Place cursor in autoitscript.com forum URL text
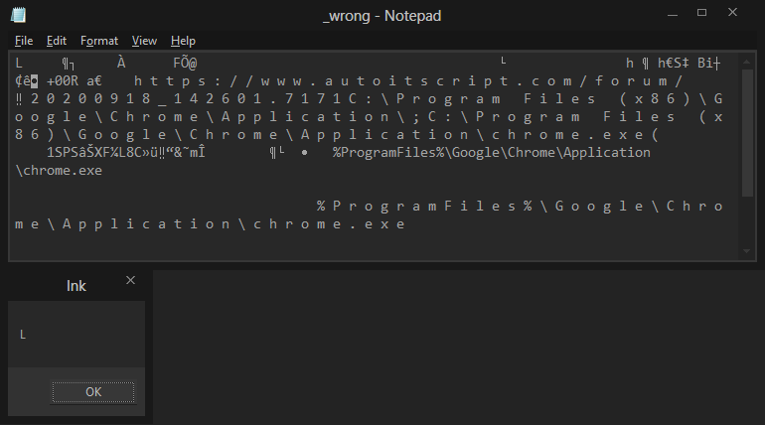The image size is (765, 425). click(408, 80)
